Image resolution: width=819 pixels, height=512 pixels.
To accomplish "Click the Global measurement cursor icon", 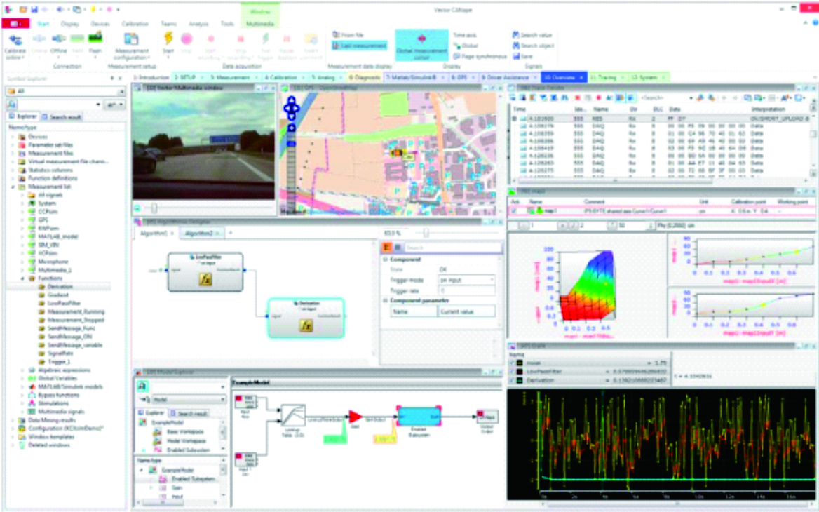I will point(421,40).
